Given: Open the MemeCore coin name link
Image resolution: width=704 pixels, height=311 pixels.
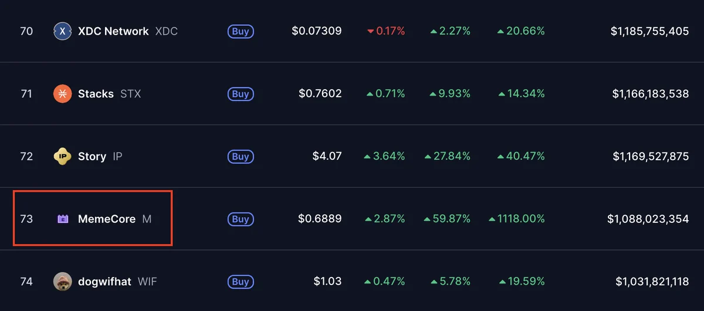Looking at the screenshot, I should tap(107, 219).
